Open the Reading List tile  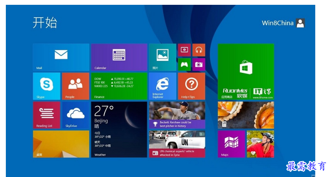pos(46,115)
